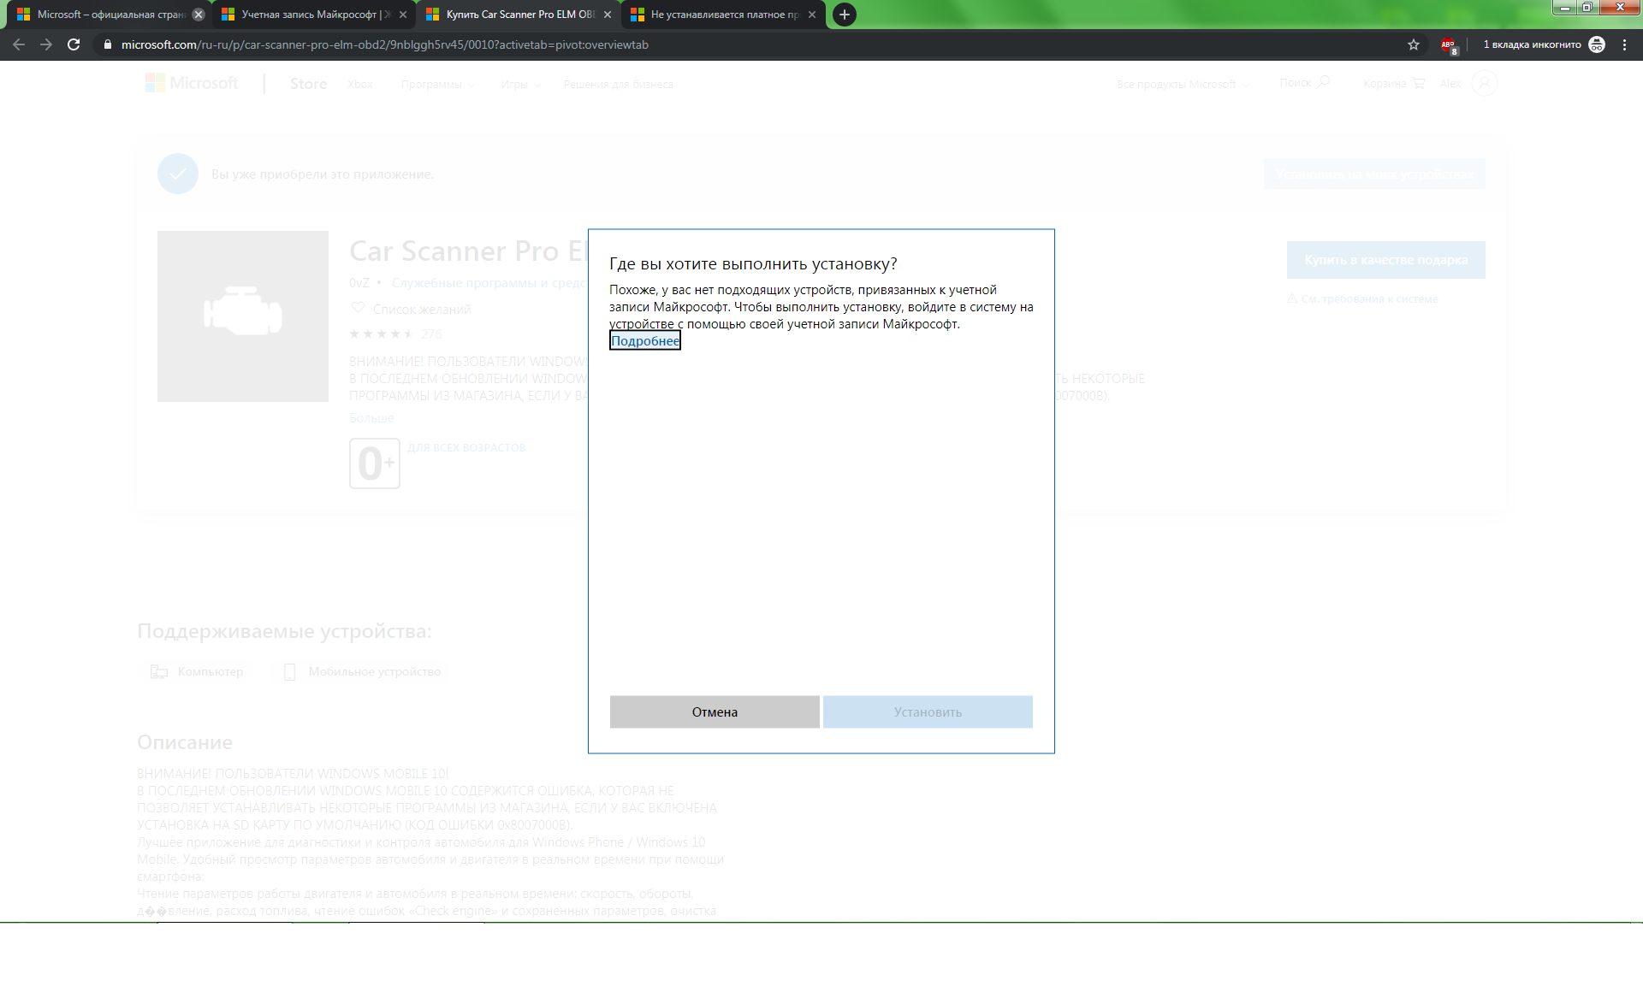Click the OvZ publisher link
The width and height of the screenshot is (1643, 992).
[x=359, y=283]
